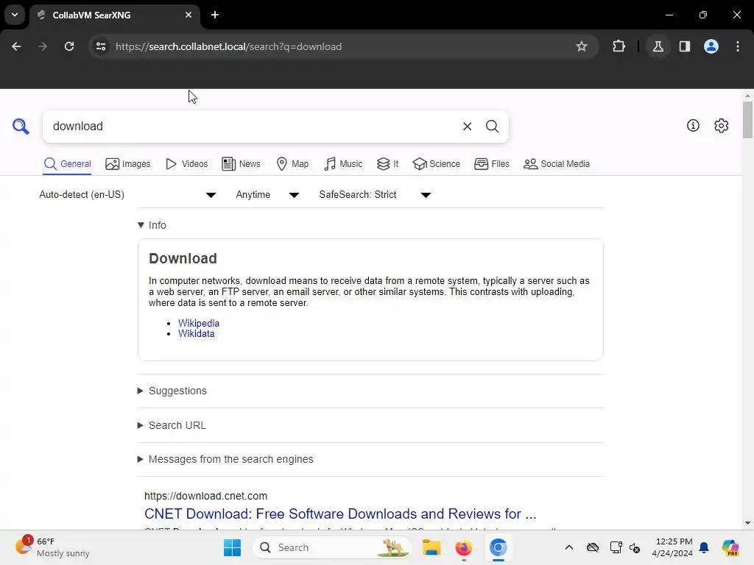
Task: Expand the Suggestions section
Action: (x=172, y=391)
